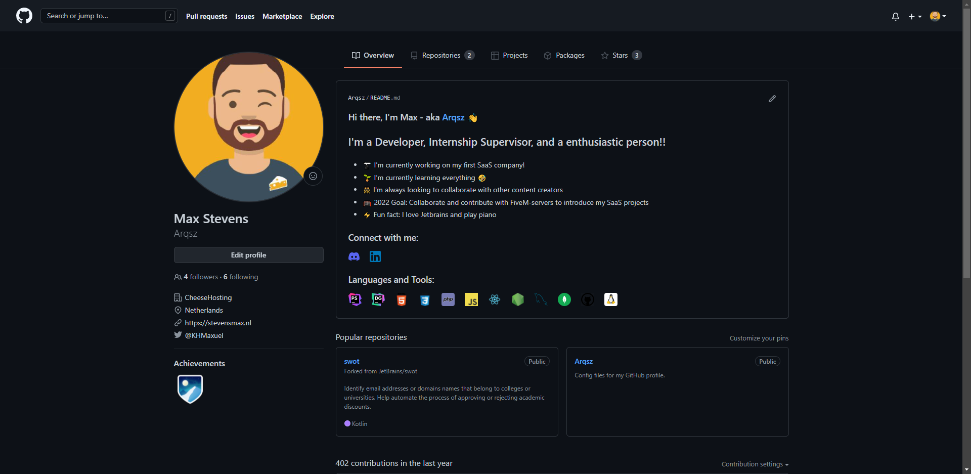Click the set status smiley icon
971x474 pixels.
click(313, 176)
